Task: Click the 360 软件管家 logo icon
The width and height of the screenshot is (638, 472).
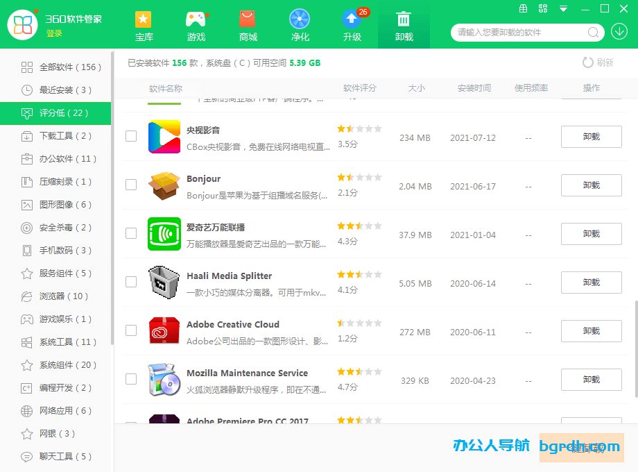Action: [23, 25]
